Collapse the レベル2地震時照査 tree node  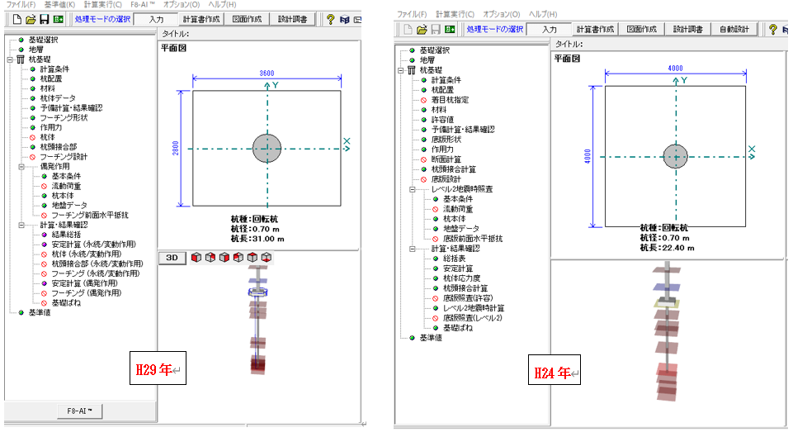tap(411, 189)
